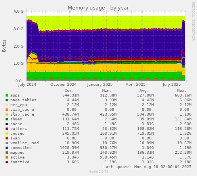Click the active olive legend swatch
This screenshot has height=176, width=197.
[7, 157]
